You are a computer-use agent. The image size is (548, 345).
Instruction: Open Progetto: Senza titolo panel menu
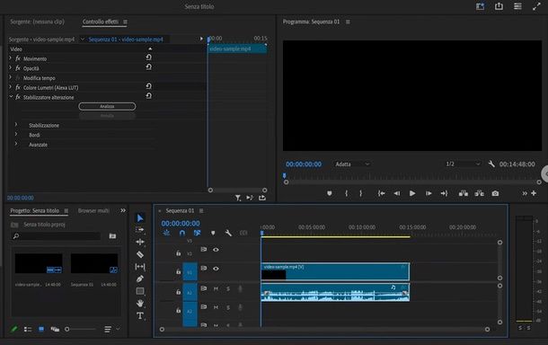(x=66, y=210)
